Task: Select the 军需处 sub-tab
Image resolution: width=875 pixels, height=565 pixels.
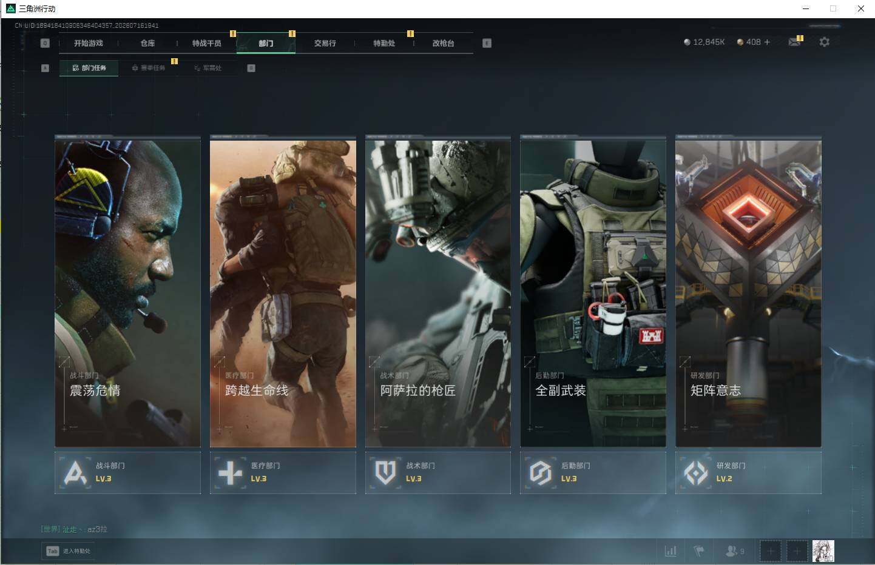Action: pyautogui.click(x=208, y=68)
